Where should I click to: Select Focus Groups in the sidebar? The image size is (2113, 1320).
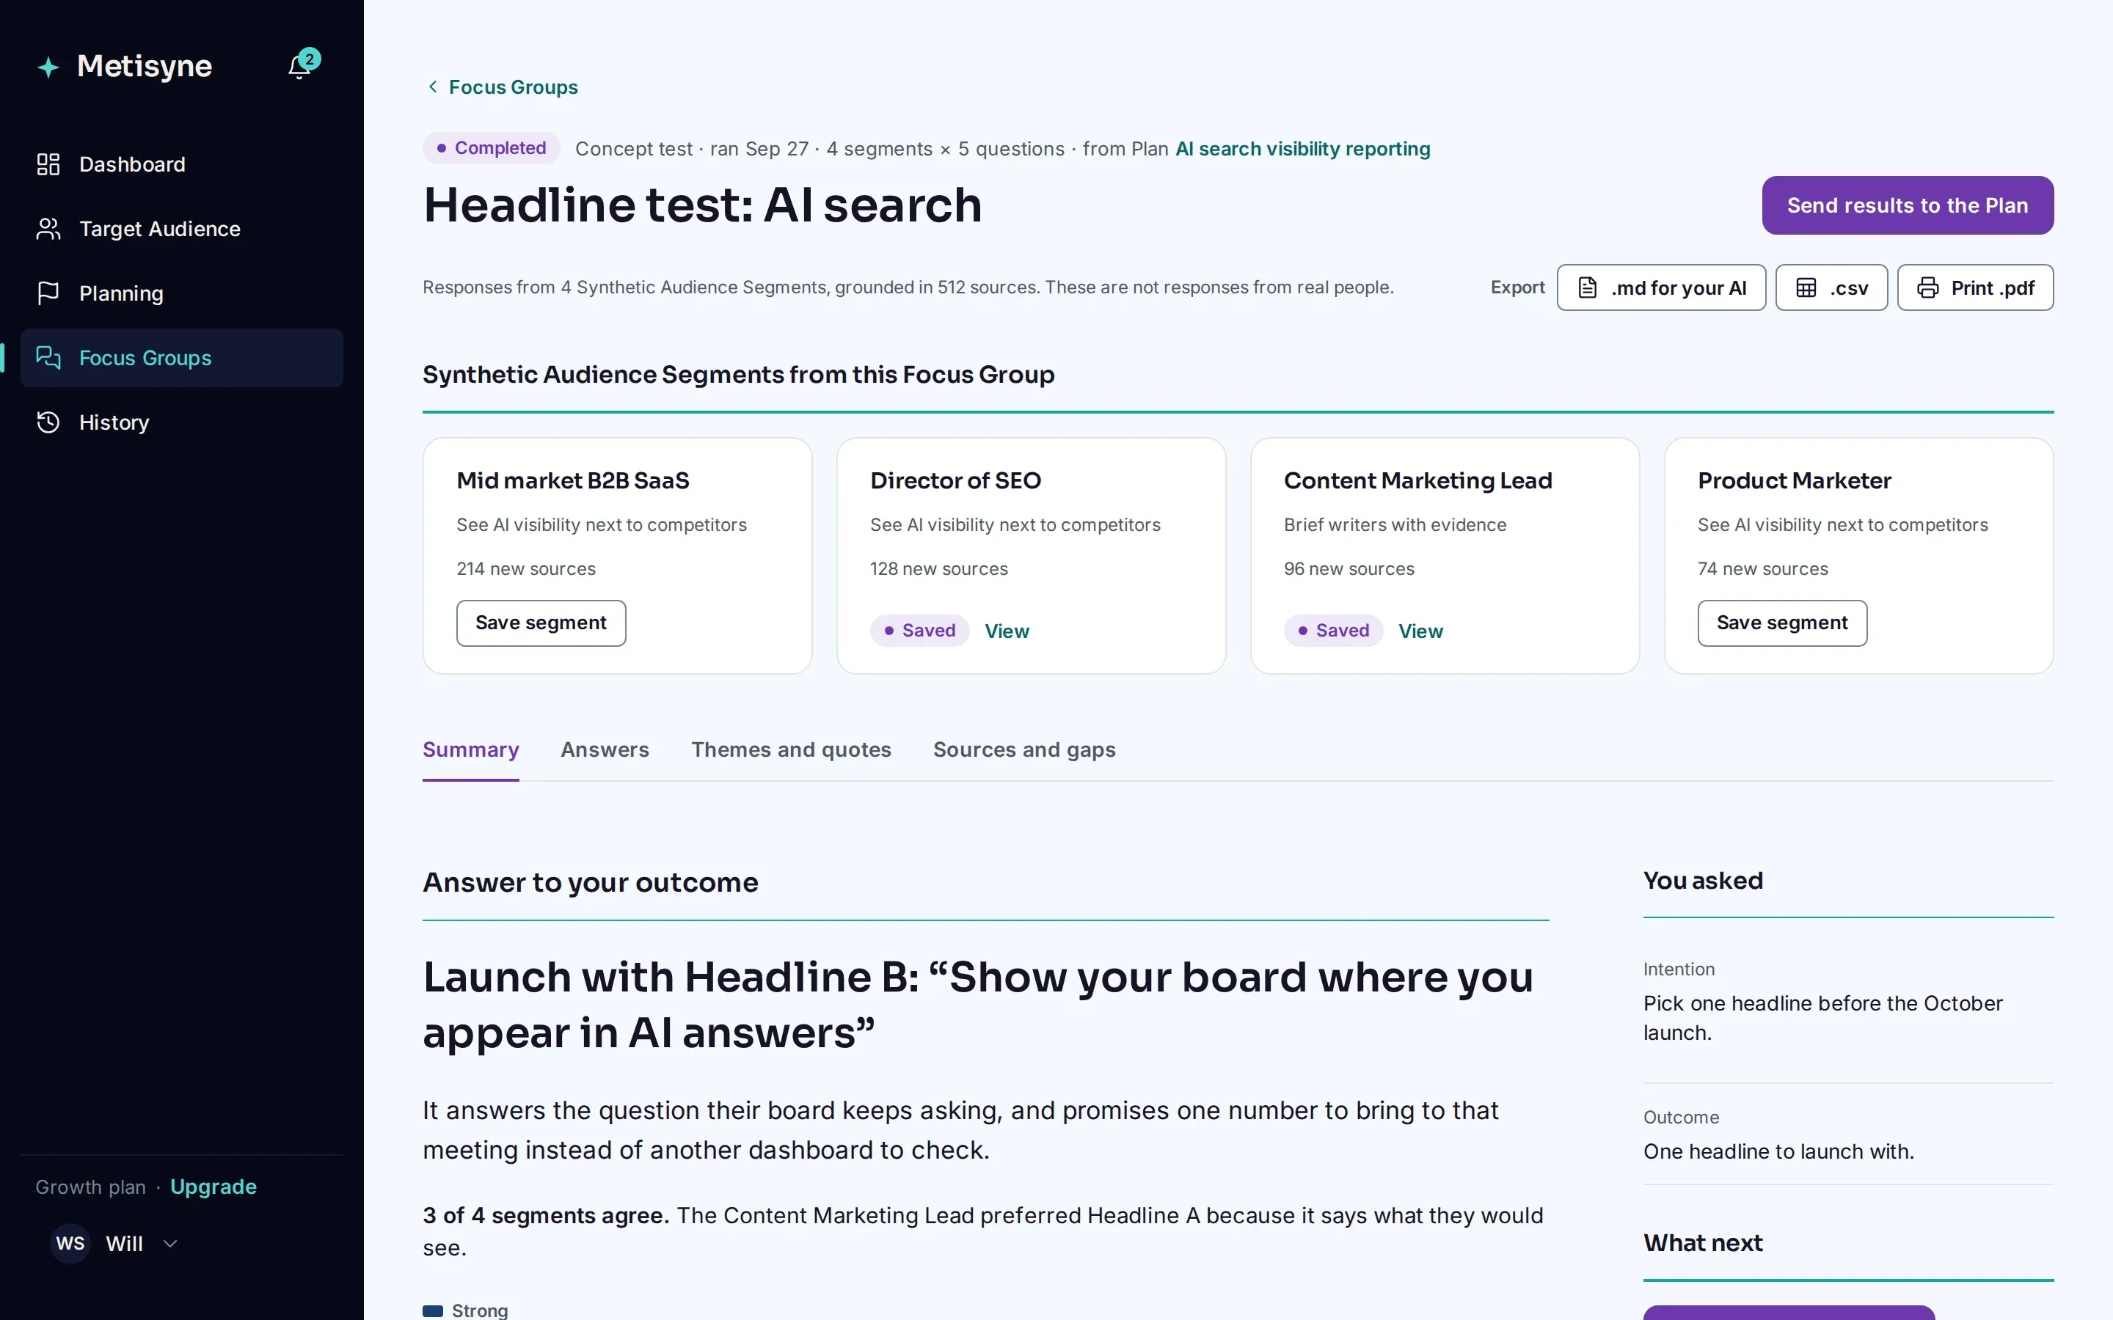[x=182, y=358]
